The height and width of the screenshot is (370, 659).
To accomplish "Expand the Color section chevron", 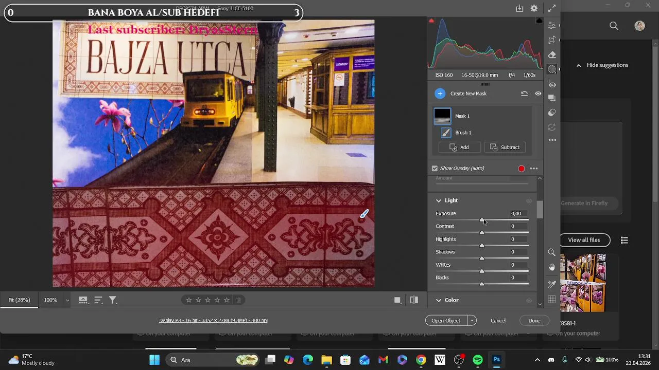I will click(439, 300).
